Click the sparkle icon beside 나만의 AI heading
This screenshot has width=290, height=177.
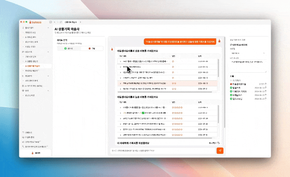(x=231, y=45)
